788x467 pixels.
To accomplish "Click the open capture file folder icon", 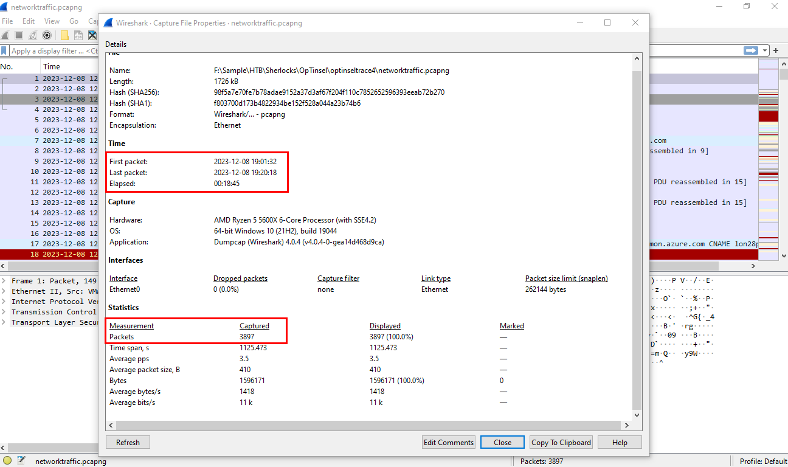I will (64, 35).
